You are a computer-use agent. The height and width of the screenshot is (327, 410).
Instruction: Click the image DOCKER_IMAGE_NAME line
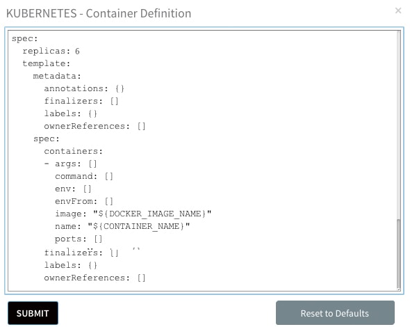coord(133,214)
